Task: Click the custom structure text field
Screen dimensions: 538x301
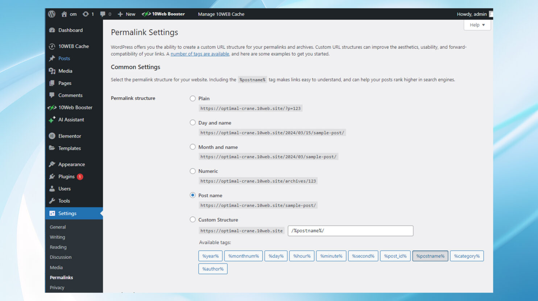Action: (350, 230)
